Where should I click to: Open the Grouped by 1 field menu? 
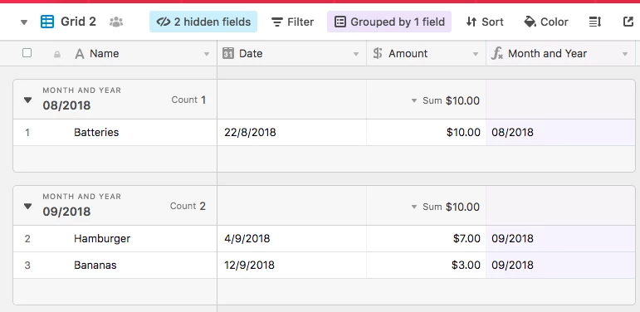(x=389, y=22)
